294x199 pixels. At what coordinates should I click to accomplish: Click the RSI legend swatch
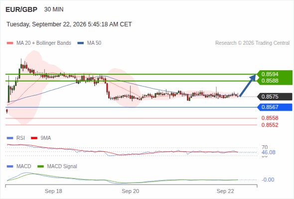tap(10, 138)
